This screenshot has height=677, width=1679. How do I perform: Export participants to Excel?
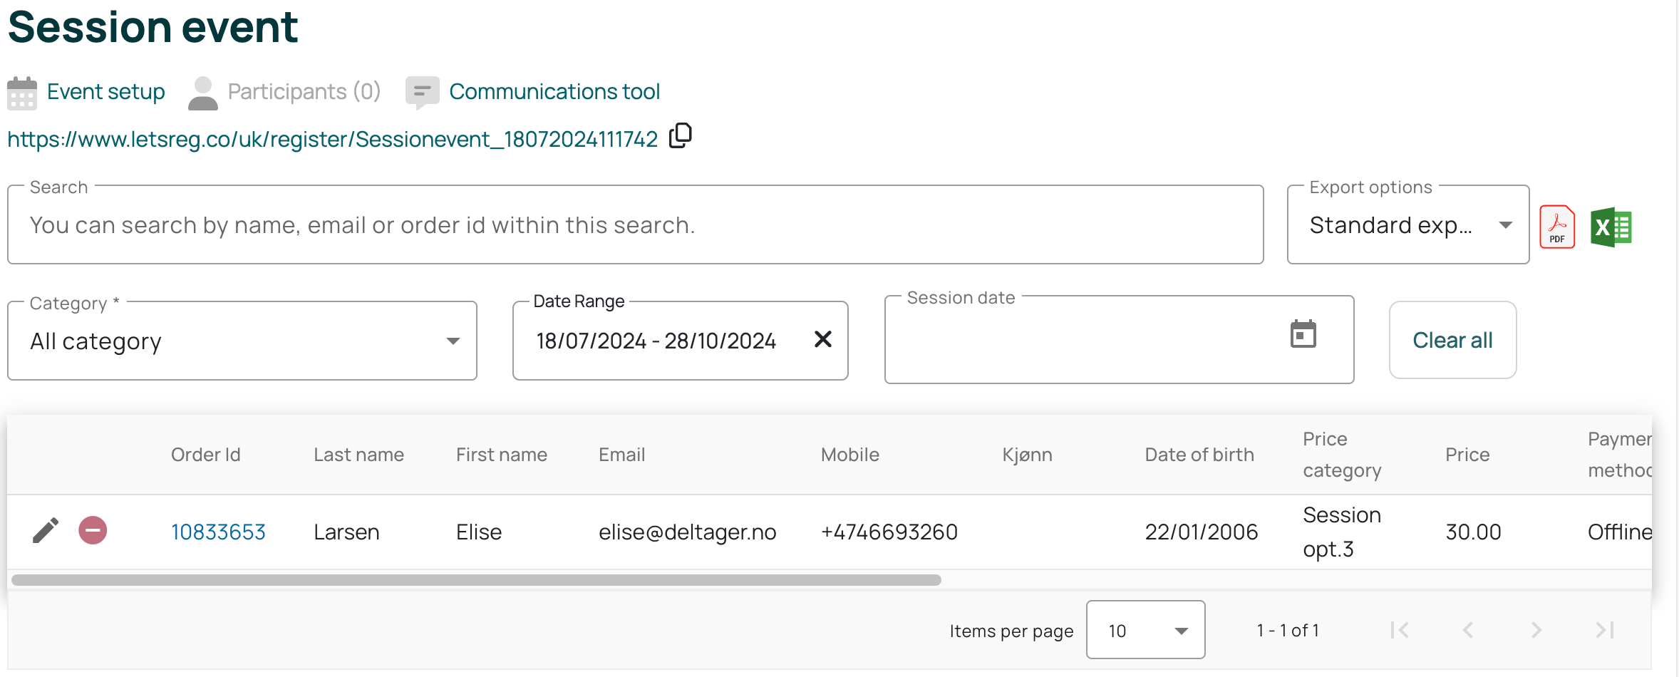click(x=1611, y=227)
